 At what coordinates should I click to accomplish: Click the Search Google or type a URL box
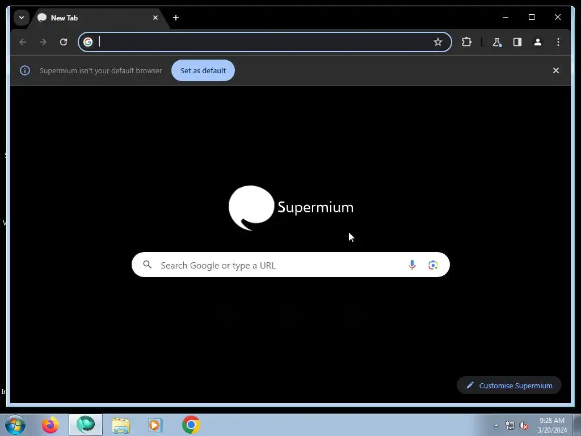click(x=290, y=265)
